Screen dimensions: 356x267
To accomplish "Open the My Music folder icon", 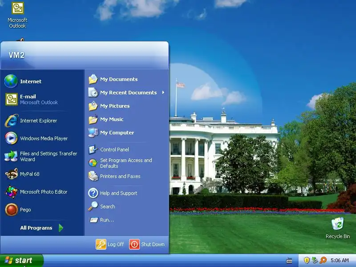I will coord(93,119).
